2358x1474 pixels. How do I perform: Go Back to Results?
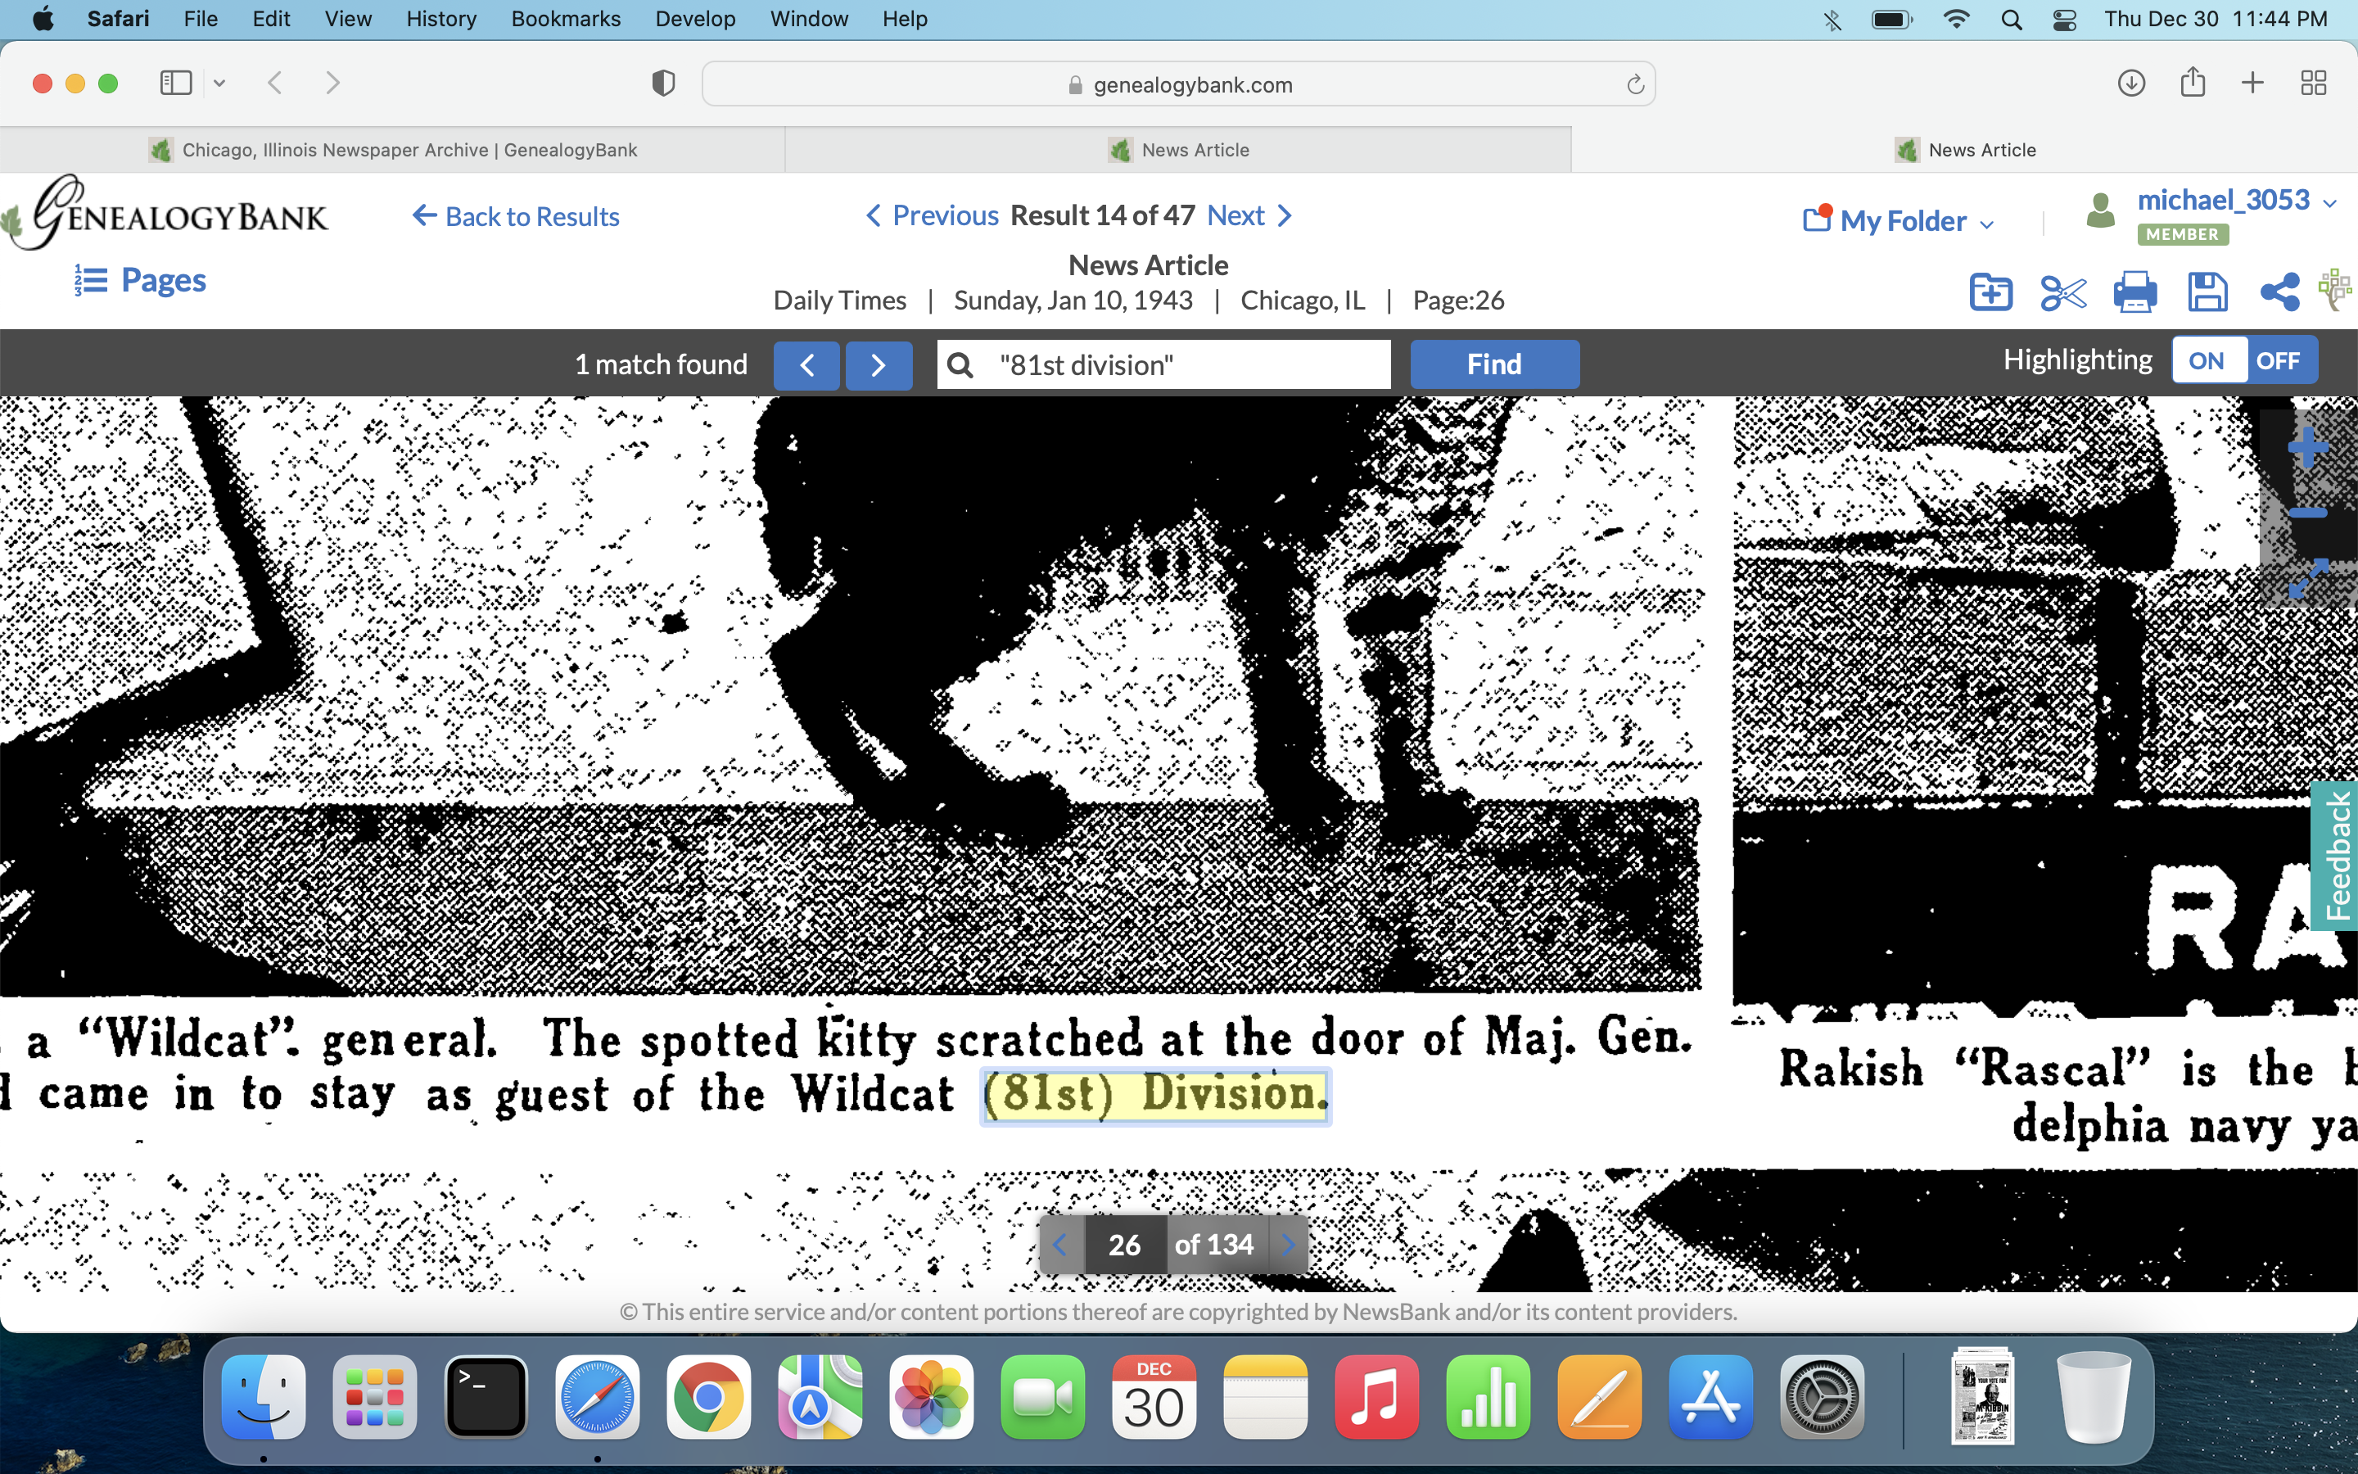(517, 216)
